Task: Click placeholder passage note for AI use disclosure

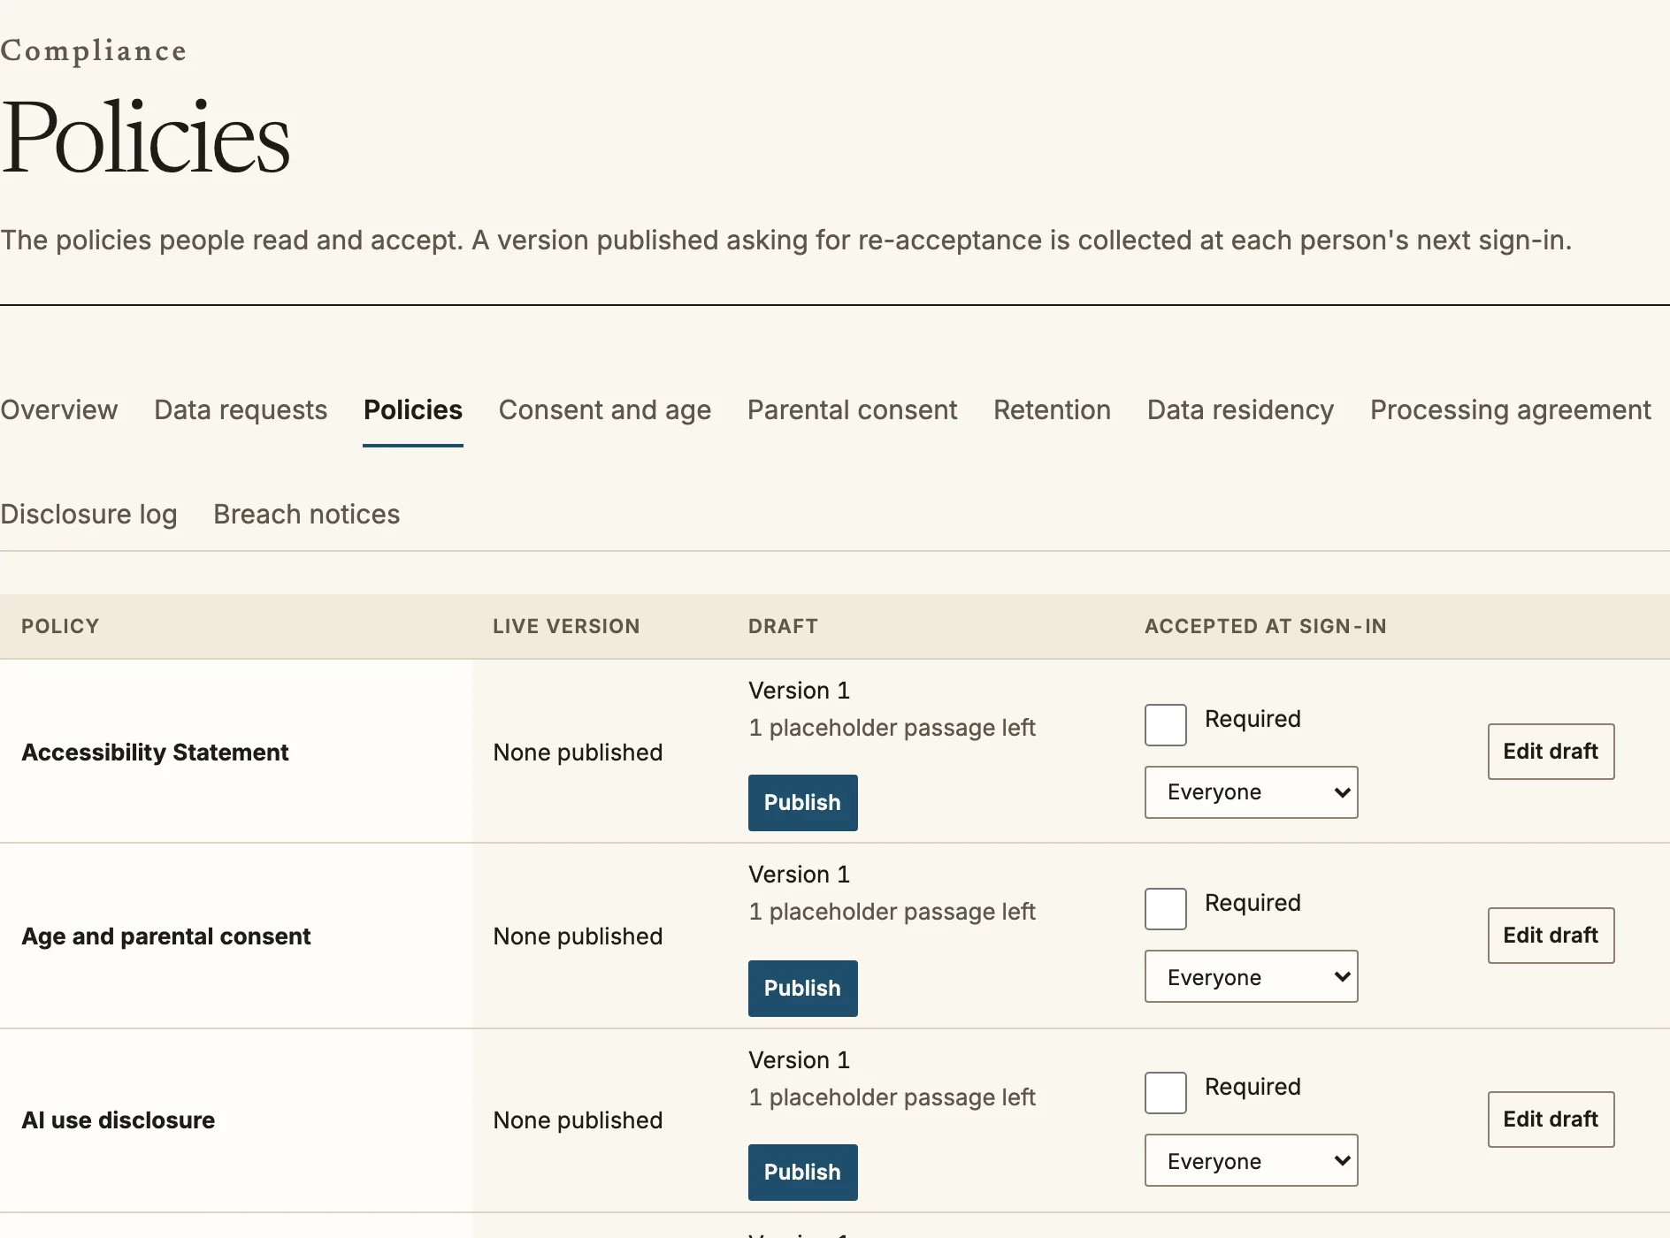Action: 892,1097
